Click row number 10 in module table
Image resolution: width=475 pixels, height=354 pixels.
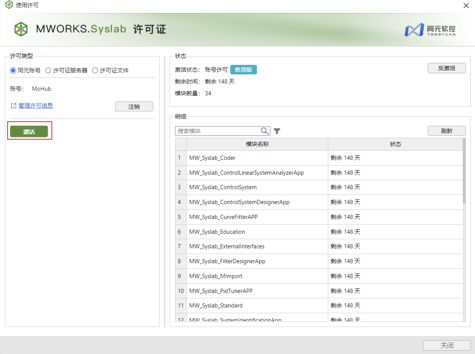(x=181, y=291)
